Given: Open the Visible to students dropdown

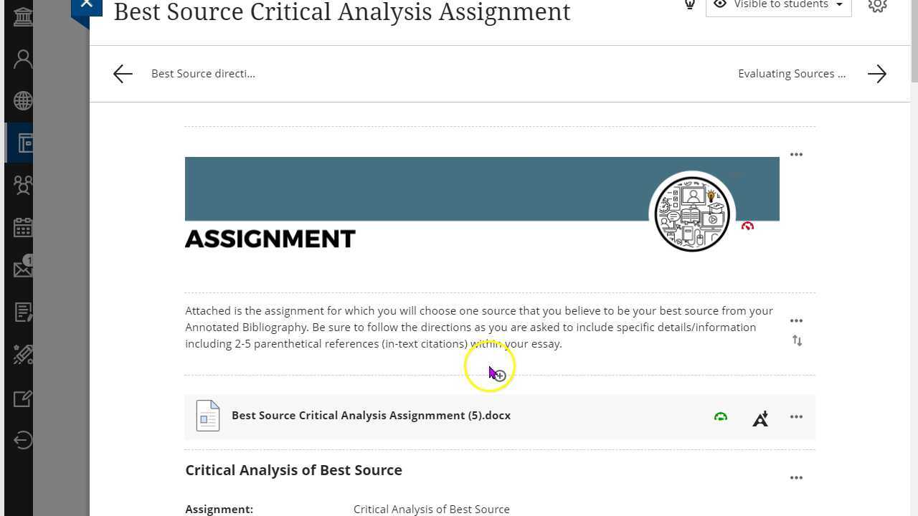Looking at the screenshot, I should point(778,6).
